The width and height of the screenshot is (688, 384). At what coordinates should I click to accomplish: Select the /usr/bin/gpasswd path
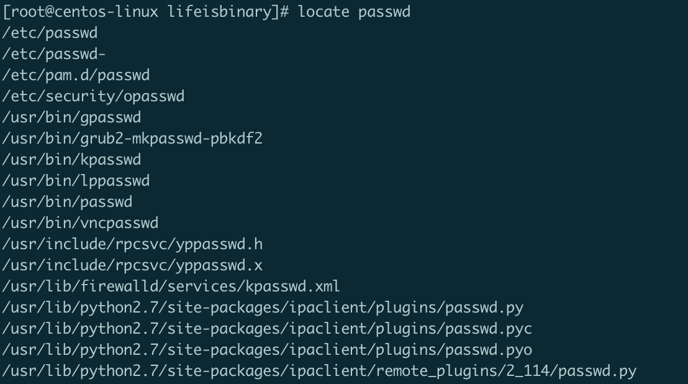[x=71, y=117]
